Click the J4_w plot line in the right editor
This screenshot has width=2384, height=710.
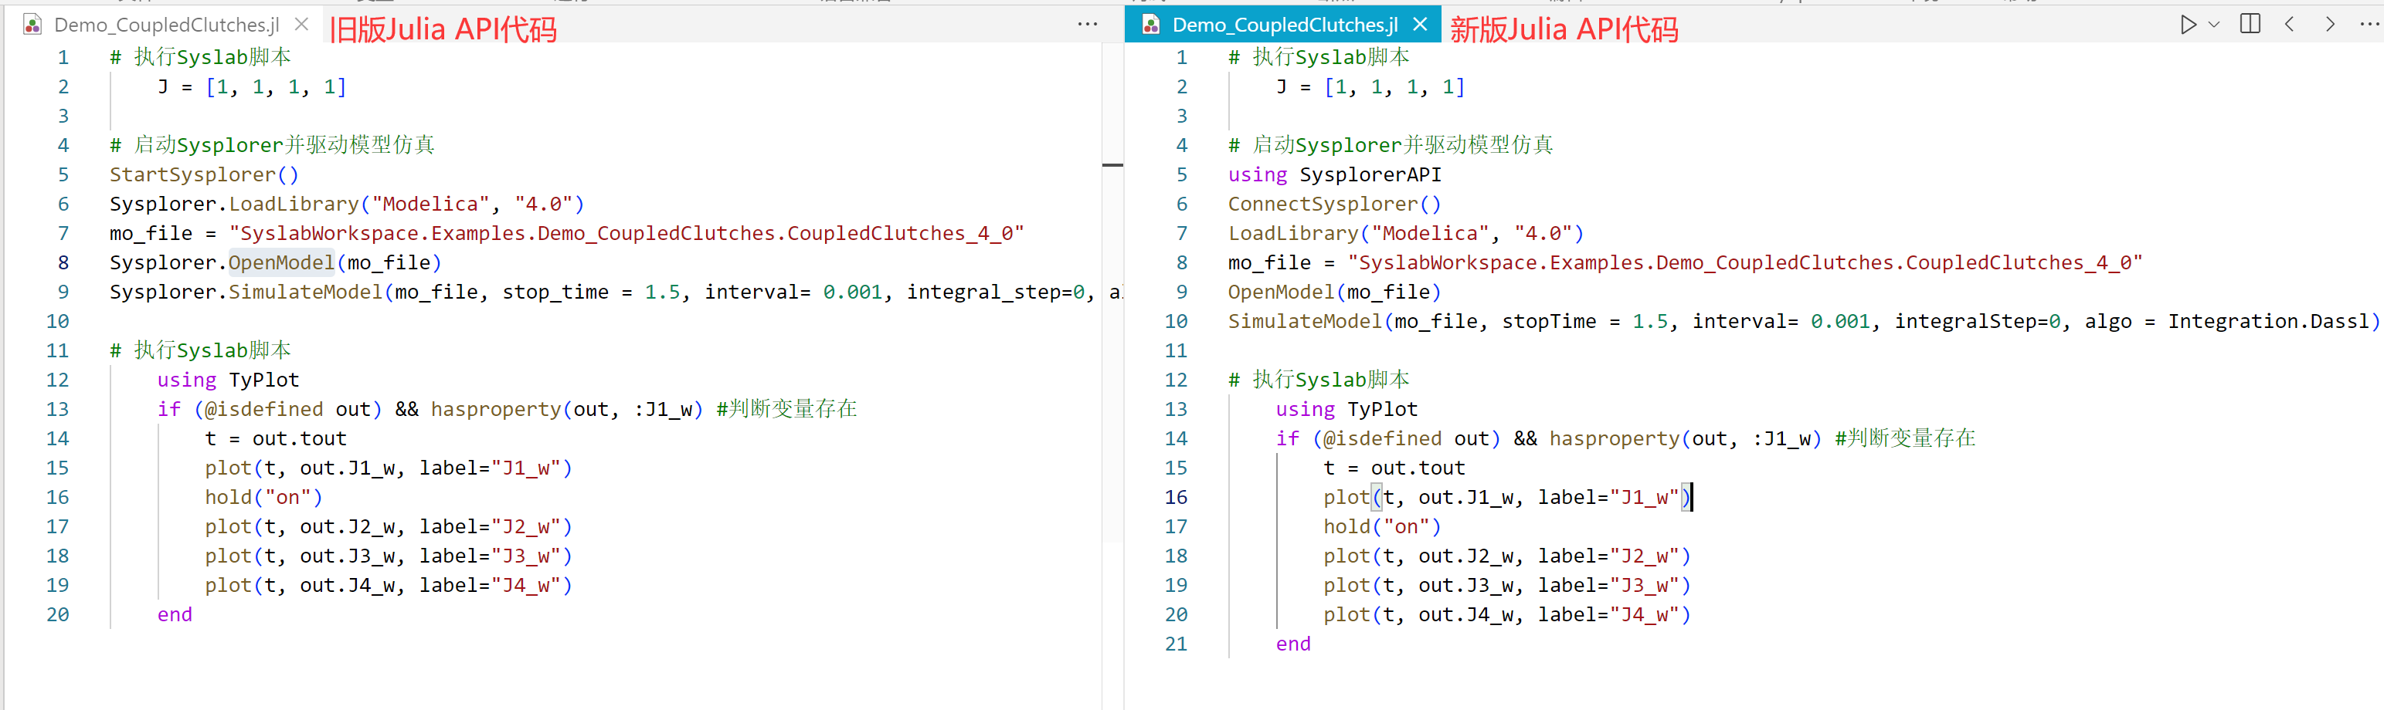point(1506,615)
